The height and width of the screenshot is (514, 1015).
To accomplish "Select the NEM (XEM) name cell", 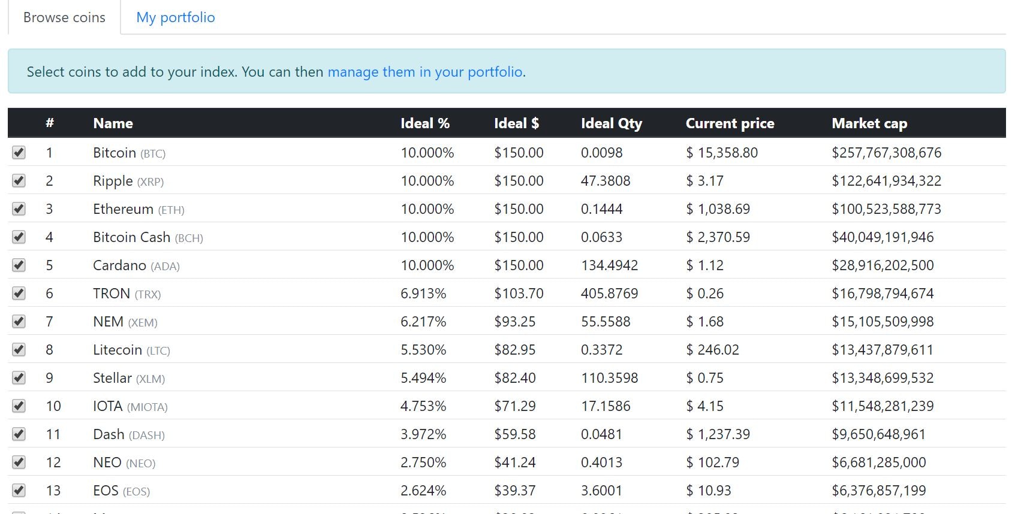I will [125, 322].
